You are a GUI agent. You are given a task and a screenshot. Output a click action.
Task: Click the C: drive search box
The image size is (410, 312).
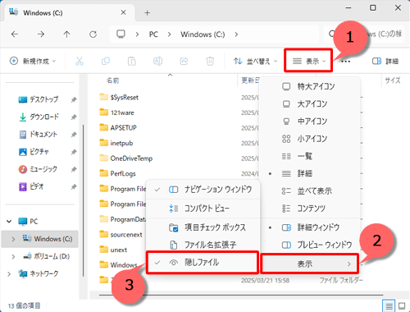(x=363, y=34)
